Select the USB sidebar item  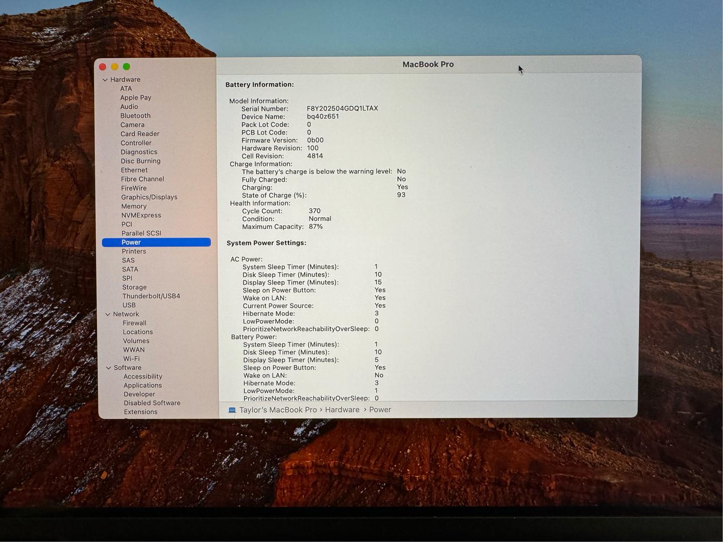tap(129, 305)
